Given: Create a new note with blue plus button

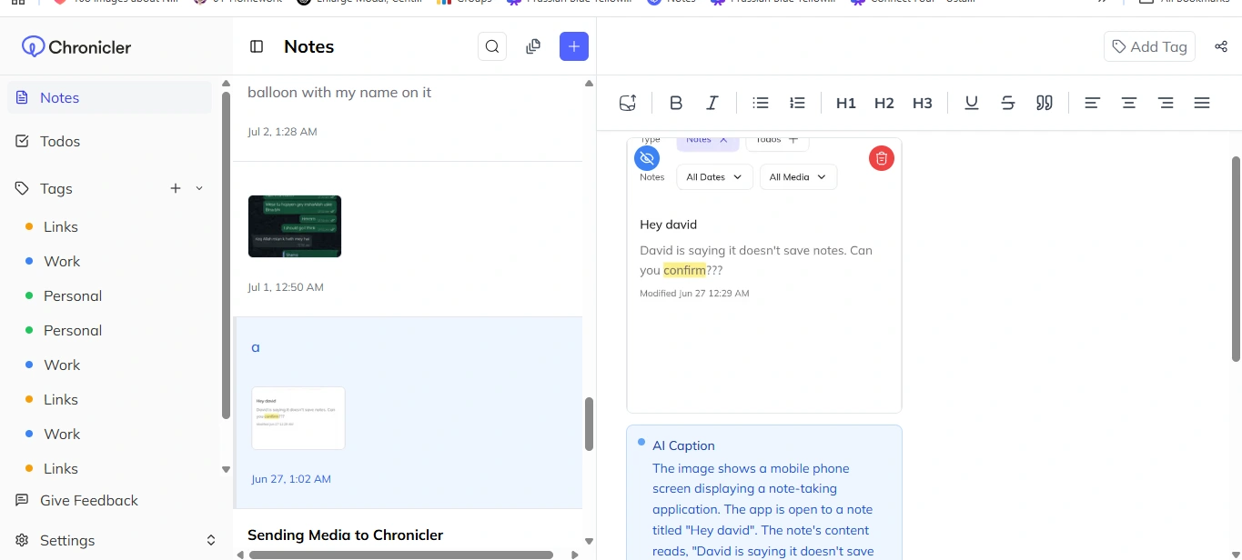Looking at the screenshot, I should 574,46.
